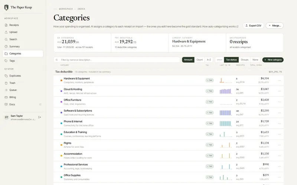Image resolution: width=297 pixels, height=185 pixels.
Task: Open the Upload page in sidebar
Action: (x=23, y=32)
